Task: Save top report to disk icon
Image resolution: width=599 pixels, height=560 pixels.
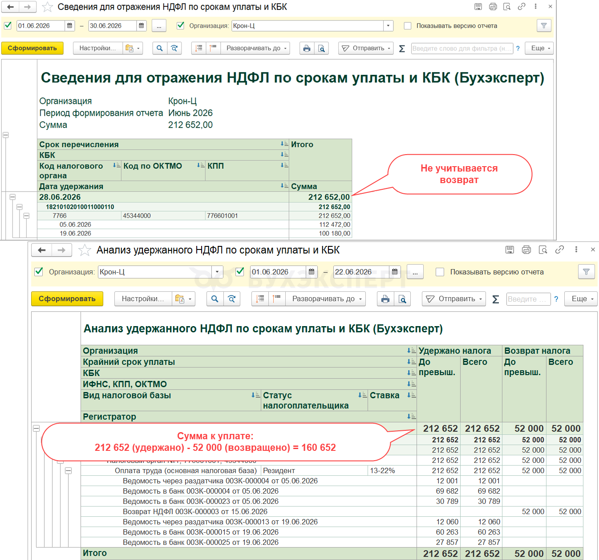Action: (x=478, y=7)
